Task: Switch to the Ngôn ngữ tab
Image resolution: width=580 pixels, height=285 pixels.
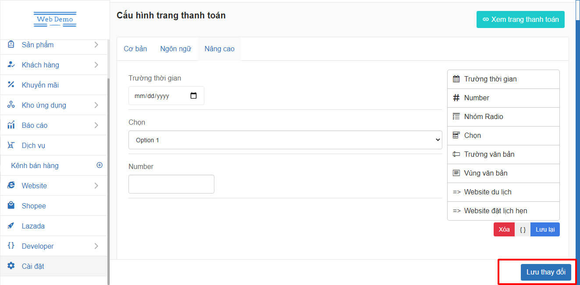Action: [x=175, y=49]
